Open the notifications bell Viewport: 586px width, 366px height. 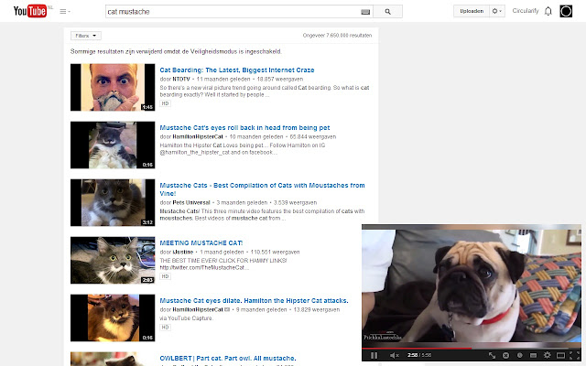click(548, 11)
